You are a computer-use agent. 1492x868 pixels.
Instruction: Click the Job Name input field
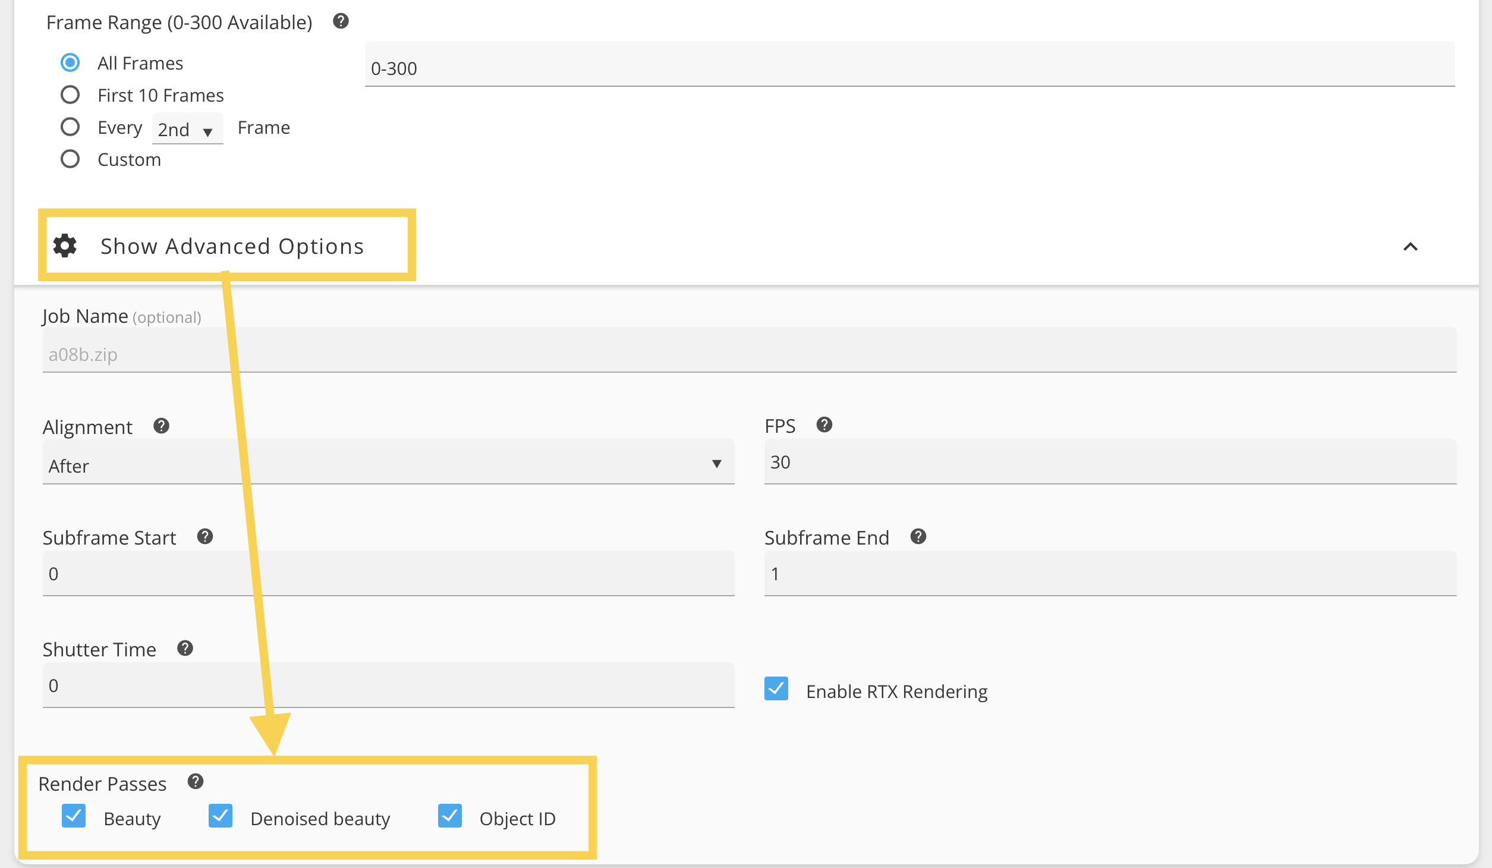pyautogui.click(x=749, y=353)
